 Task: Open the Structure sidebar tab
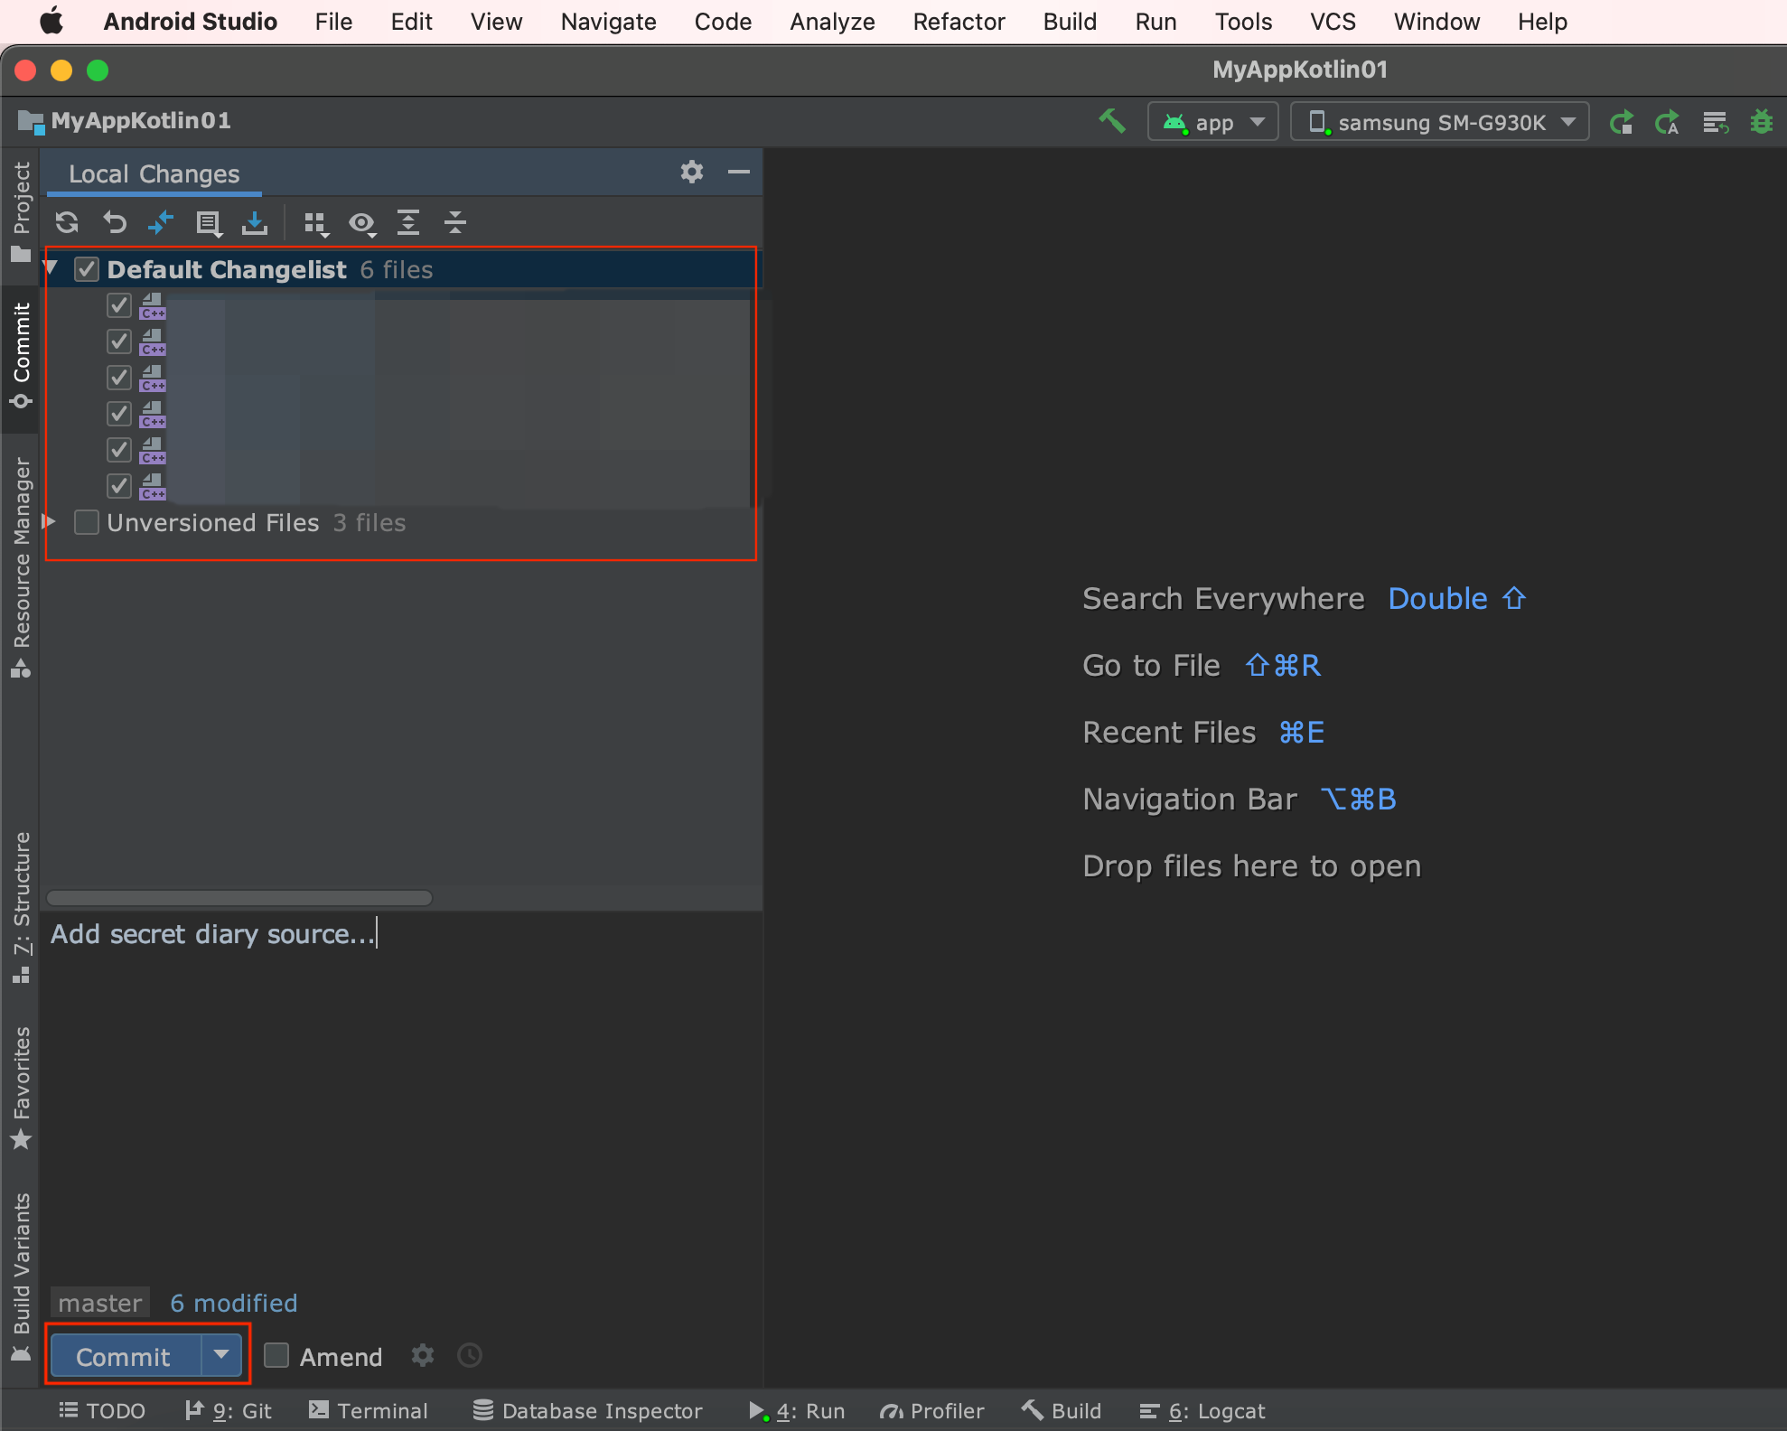click(x=21, y=907)
